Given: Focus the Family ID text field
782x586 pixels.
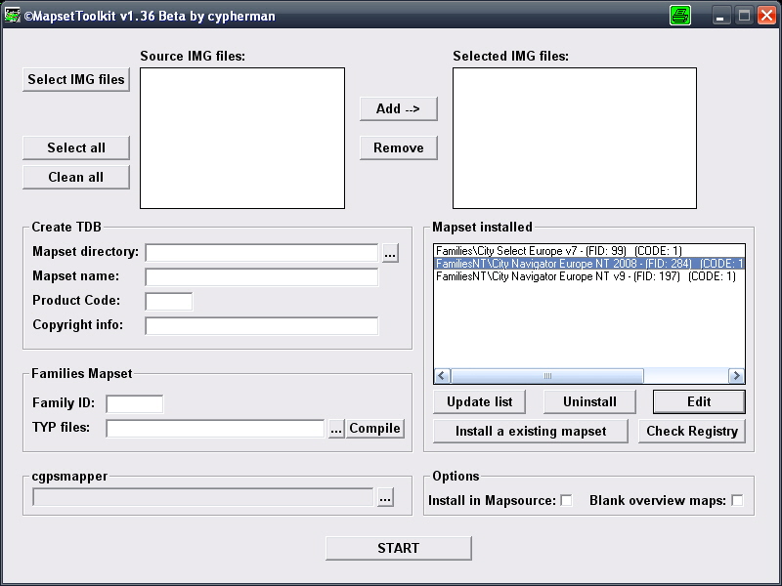Looking at the screenshot, I should [134, 403].
